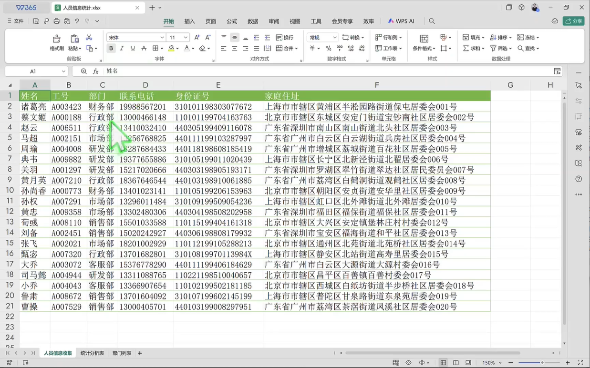
Task: Click the zoom slider in status bar
Action: click(542, 363)
